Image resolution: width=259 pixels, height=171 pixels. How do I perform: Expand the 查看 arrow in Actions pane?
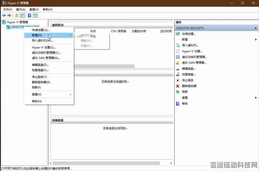(x=256, y=98)
